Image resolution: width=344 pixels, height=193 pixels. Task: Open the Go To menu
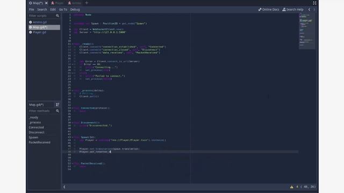pos(63,10)
